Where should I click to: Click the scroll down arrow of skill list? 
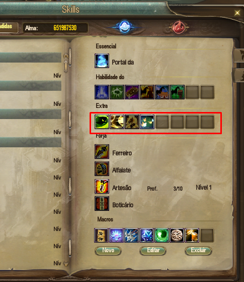pyautogui.click(x=66, y=264)
